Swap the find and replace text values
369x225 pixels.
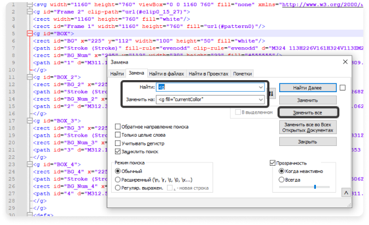272,94
